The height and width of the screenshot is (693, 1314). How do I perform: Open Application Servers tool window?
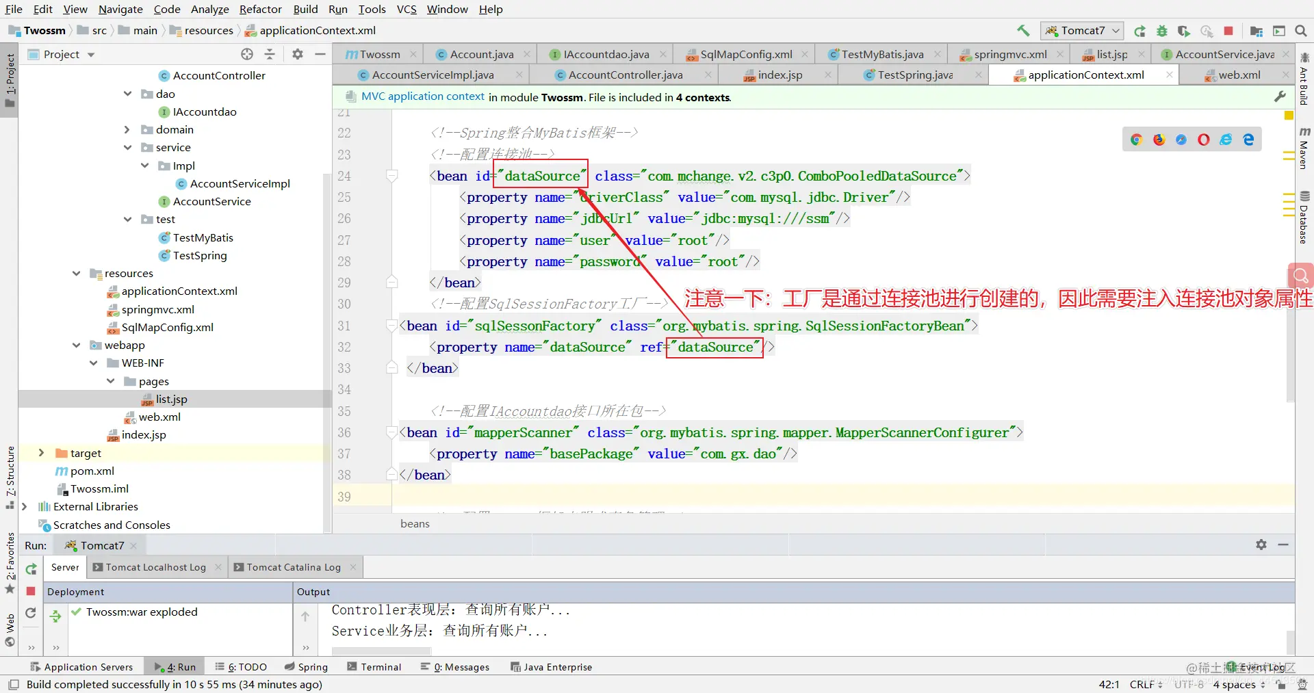point(81,667)
